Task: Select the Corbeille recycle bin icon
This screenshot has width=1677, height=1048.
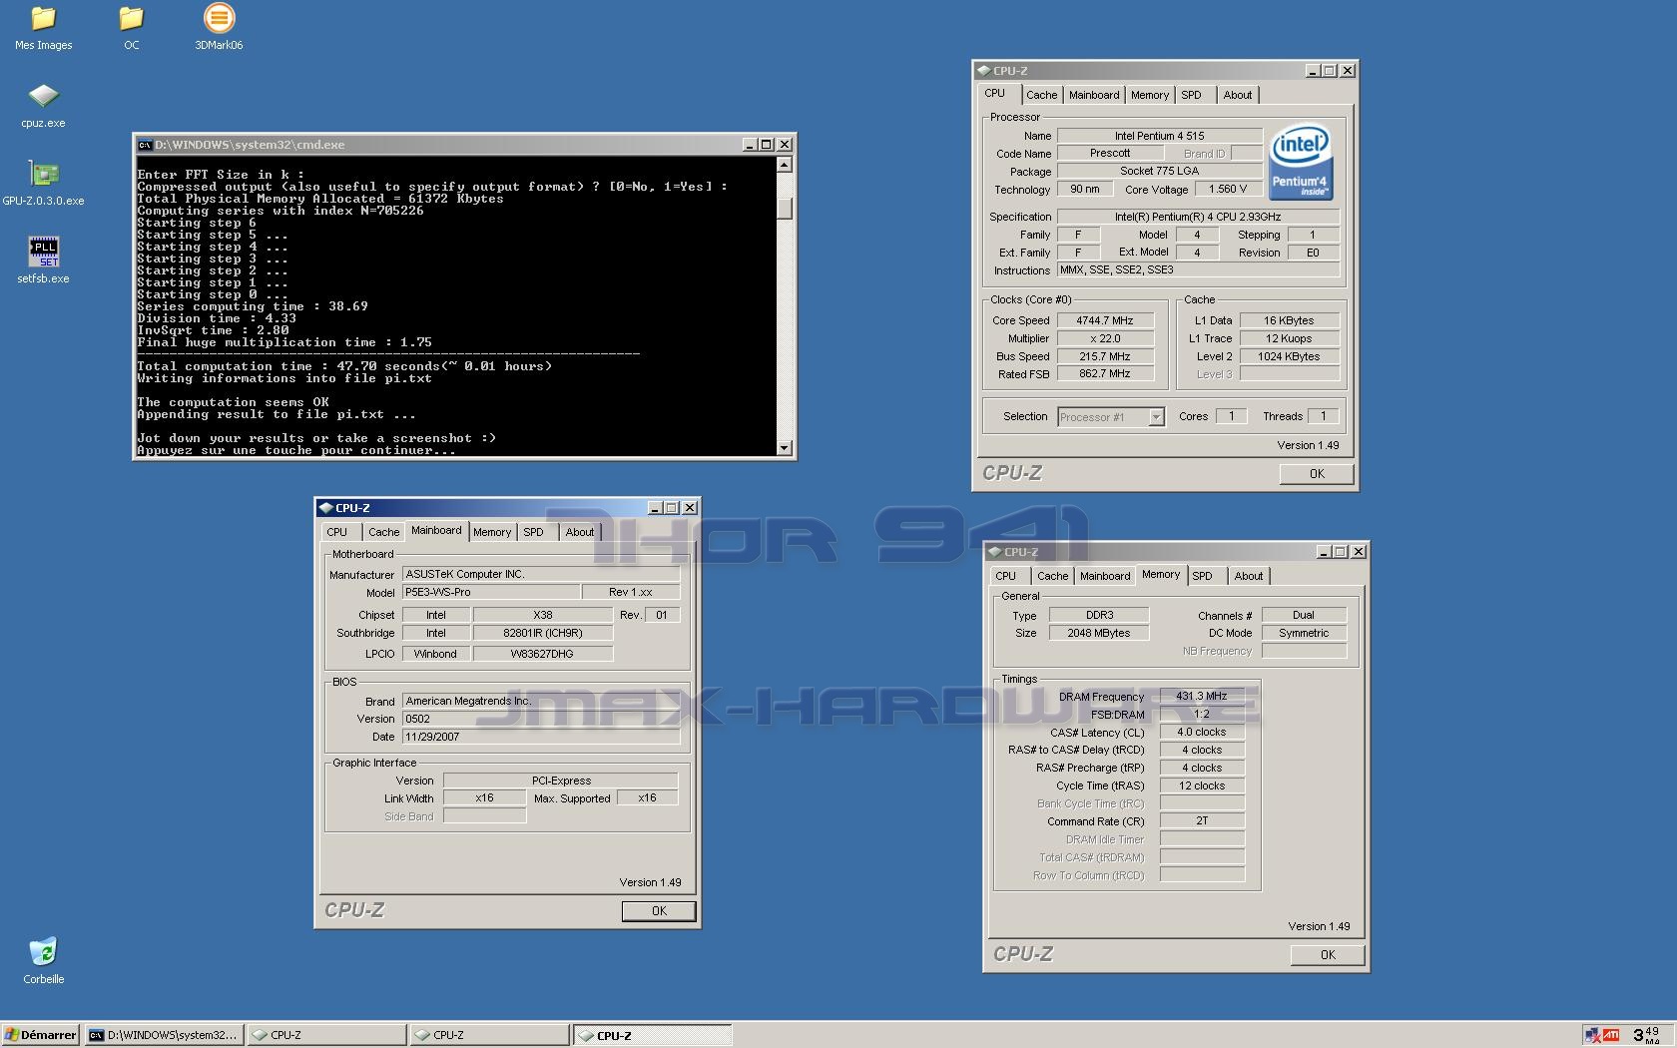Action: (x=43, y=962)
